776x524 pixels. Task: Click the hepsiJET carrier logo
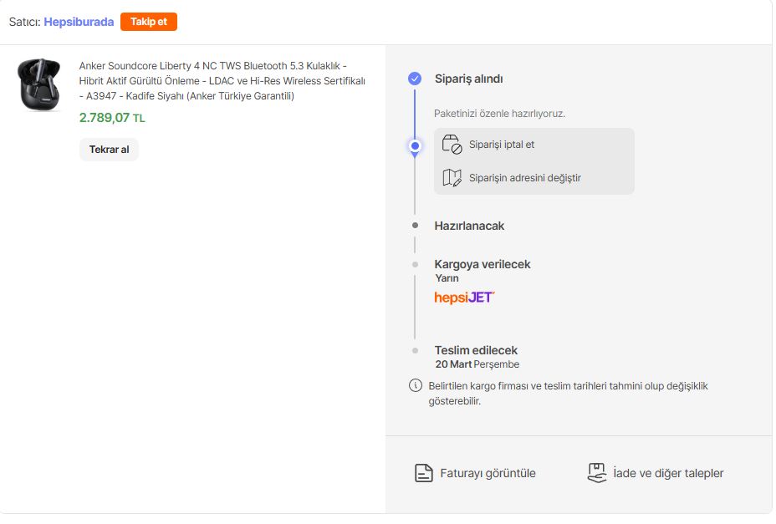click(464, 298)
